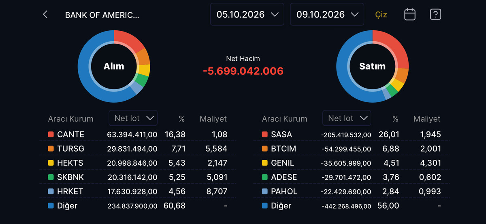486x224 pixels.
Task: Click the red CANTE color swatch
Action: pos(51,134)
